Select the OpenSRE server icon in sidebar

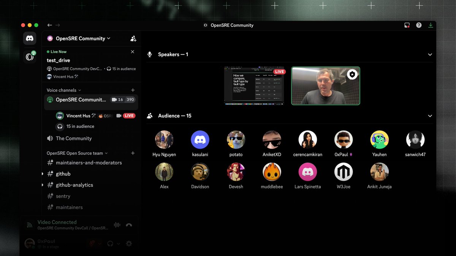coord(30,57)
